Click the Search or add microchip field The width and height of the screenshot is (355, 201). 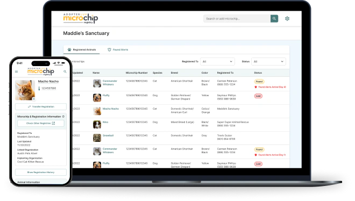(x=237, y=18)
